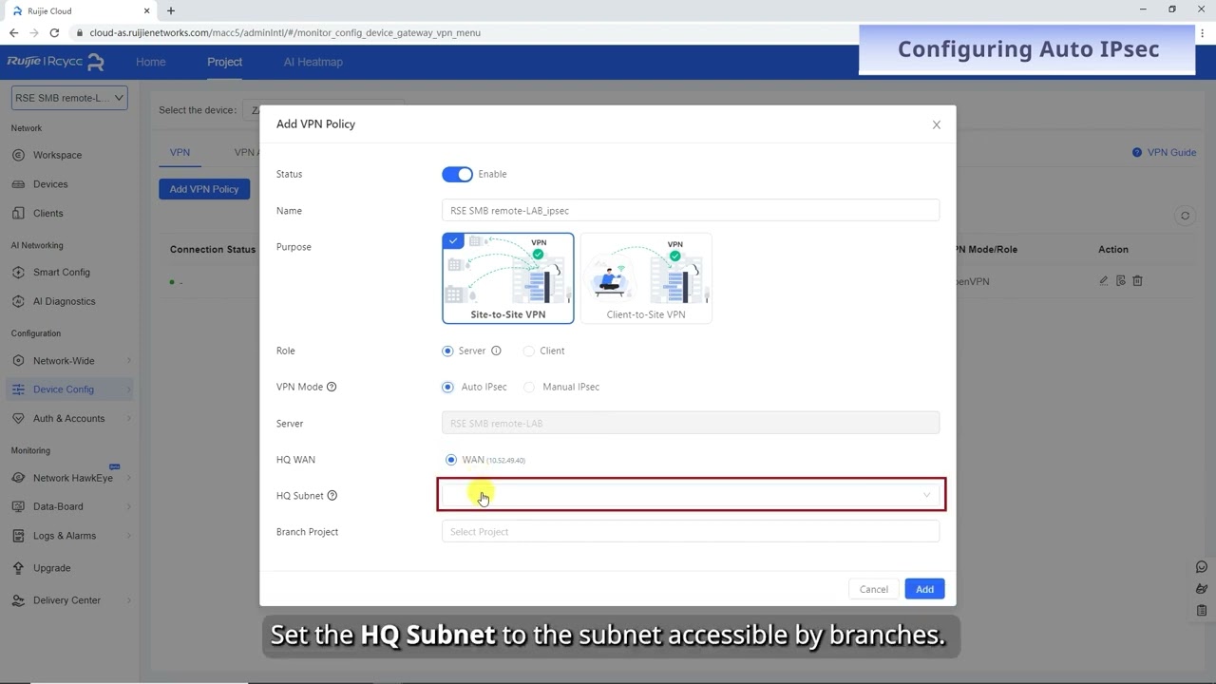Screen dimensions: 1216x684
Task: Click the Auth & Accounts shield icon
Action: point(18,419)
